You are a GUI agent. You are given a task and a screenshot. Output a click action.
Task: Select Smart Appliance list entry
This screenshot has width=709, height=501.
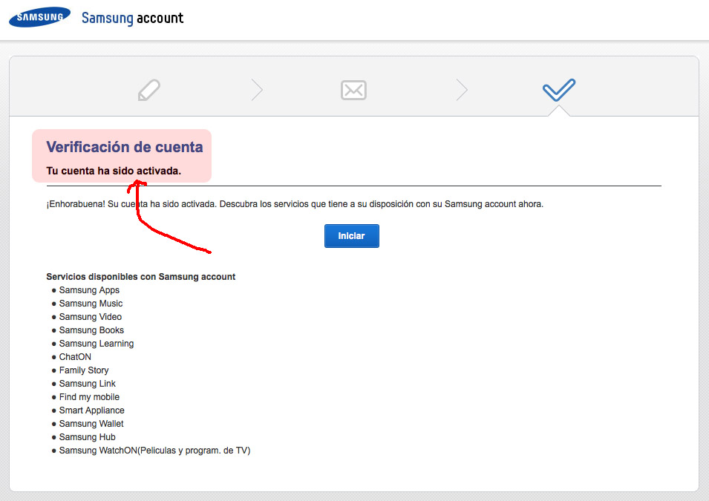point(92,410)
